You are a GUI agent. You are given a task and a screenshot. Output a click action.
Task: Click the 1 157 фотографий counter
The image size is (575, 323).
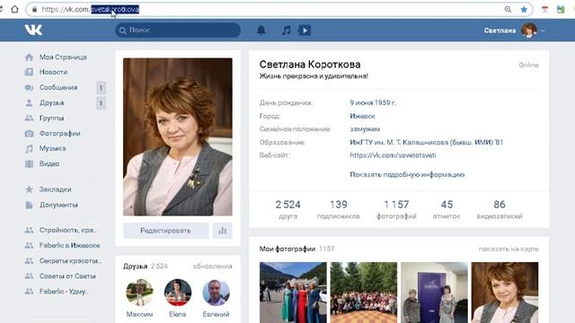(x=396, y=209)
